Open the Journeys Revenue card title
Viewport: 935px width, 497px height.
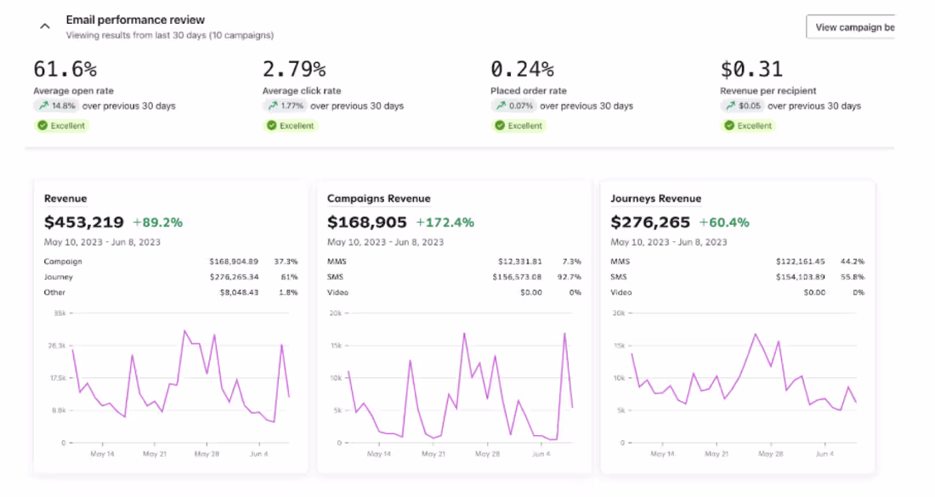(656, 199)
